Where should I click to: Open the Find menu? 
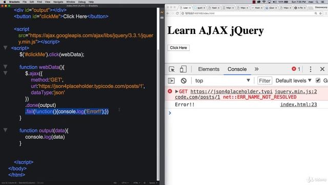39,2
